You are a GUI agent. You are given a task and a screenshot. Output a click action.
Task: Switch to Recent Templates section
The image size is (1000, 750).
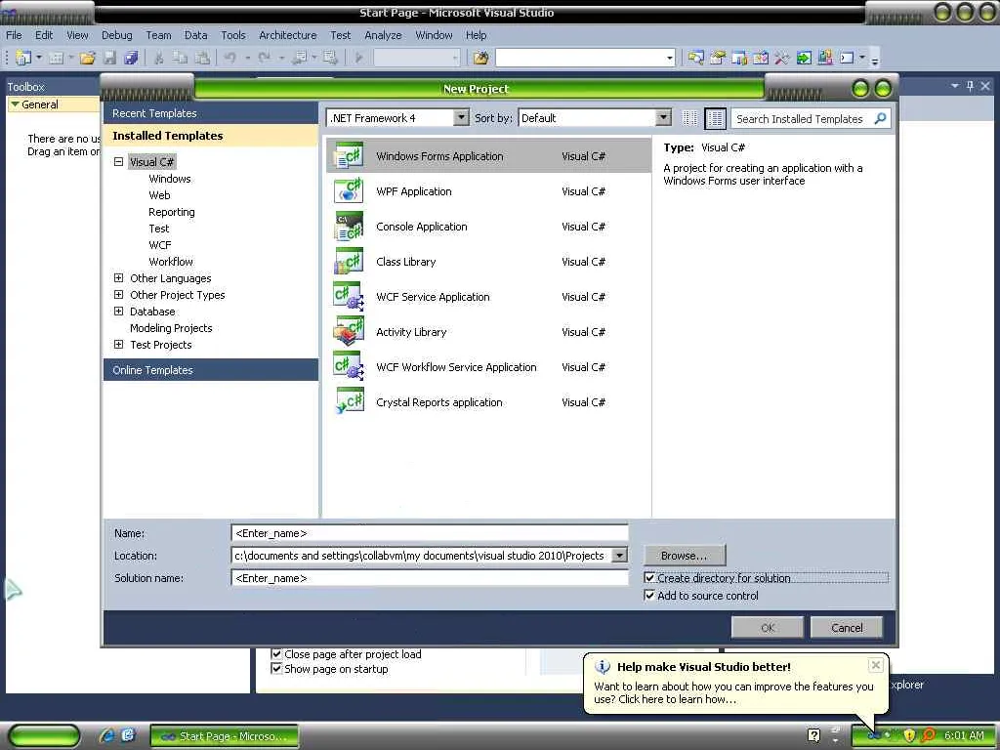[211, 113]
